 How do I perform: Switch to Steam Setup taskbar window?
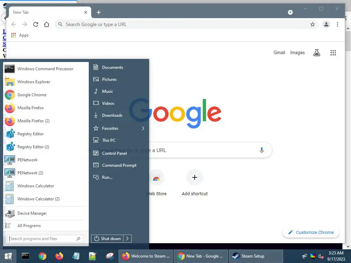pos(256,256)
